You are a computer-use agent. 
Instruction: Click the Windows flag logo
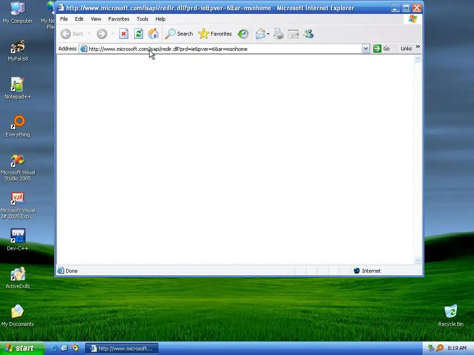click(x=412, y=19)
